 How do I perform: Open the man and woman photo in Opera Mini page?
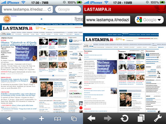[x=126, y=100]
